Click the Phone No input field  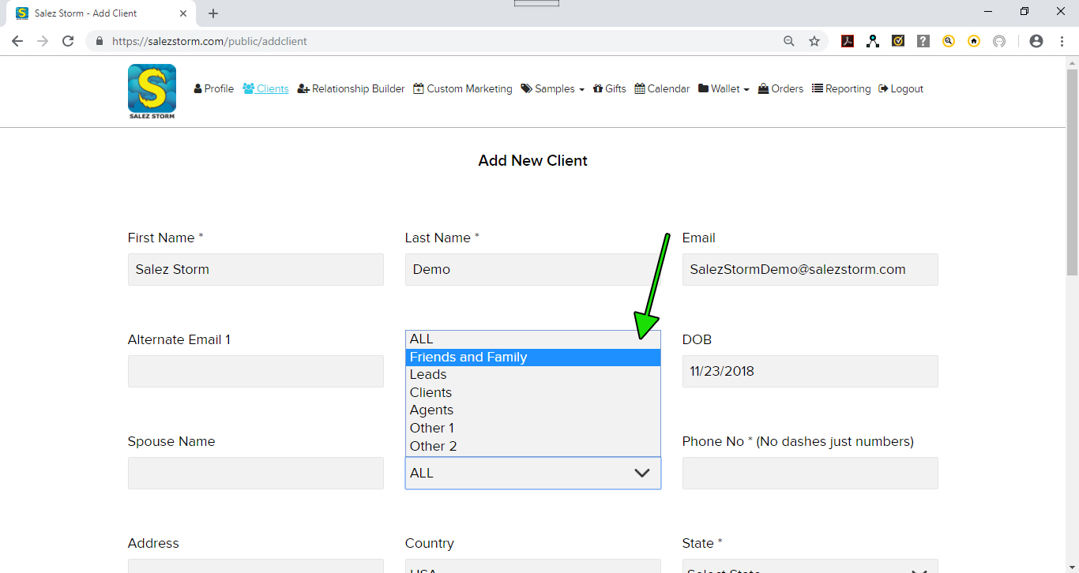[x=810, y=473]
